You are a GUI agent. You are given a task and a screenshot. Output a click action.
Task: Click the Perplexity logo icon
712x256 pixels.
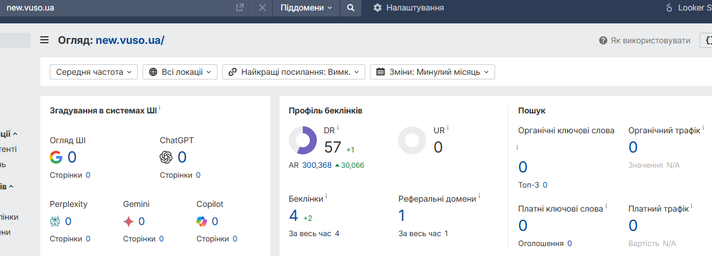click(x=55, y=222)
